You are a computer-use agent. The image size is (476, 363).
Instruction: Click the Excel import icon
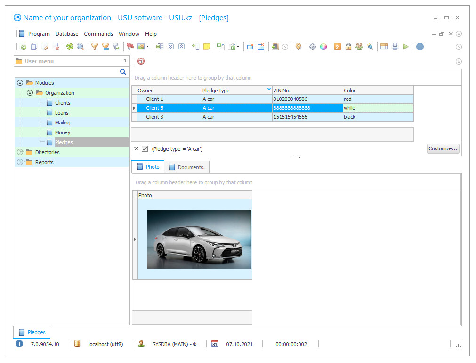pos(232,47)
